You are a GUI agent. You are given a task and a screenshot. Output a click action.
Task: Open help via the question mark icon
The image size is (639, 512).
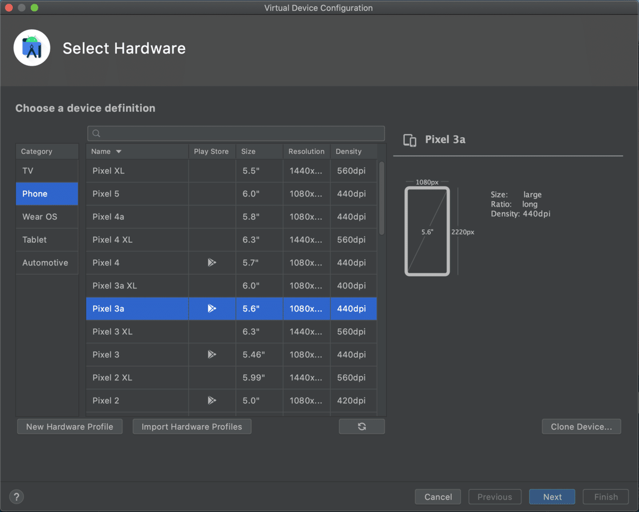[x=17, y=497]
